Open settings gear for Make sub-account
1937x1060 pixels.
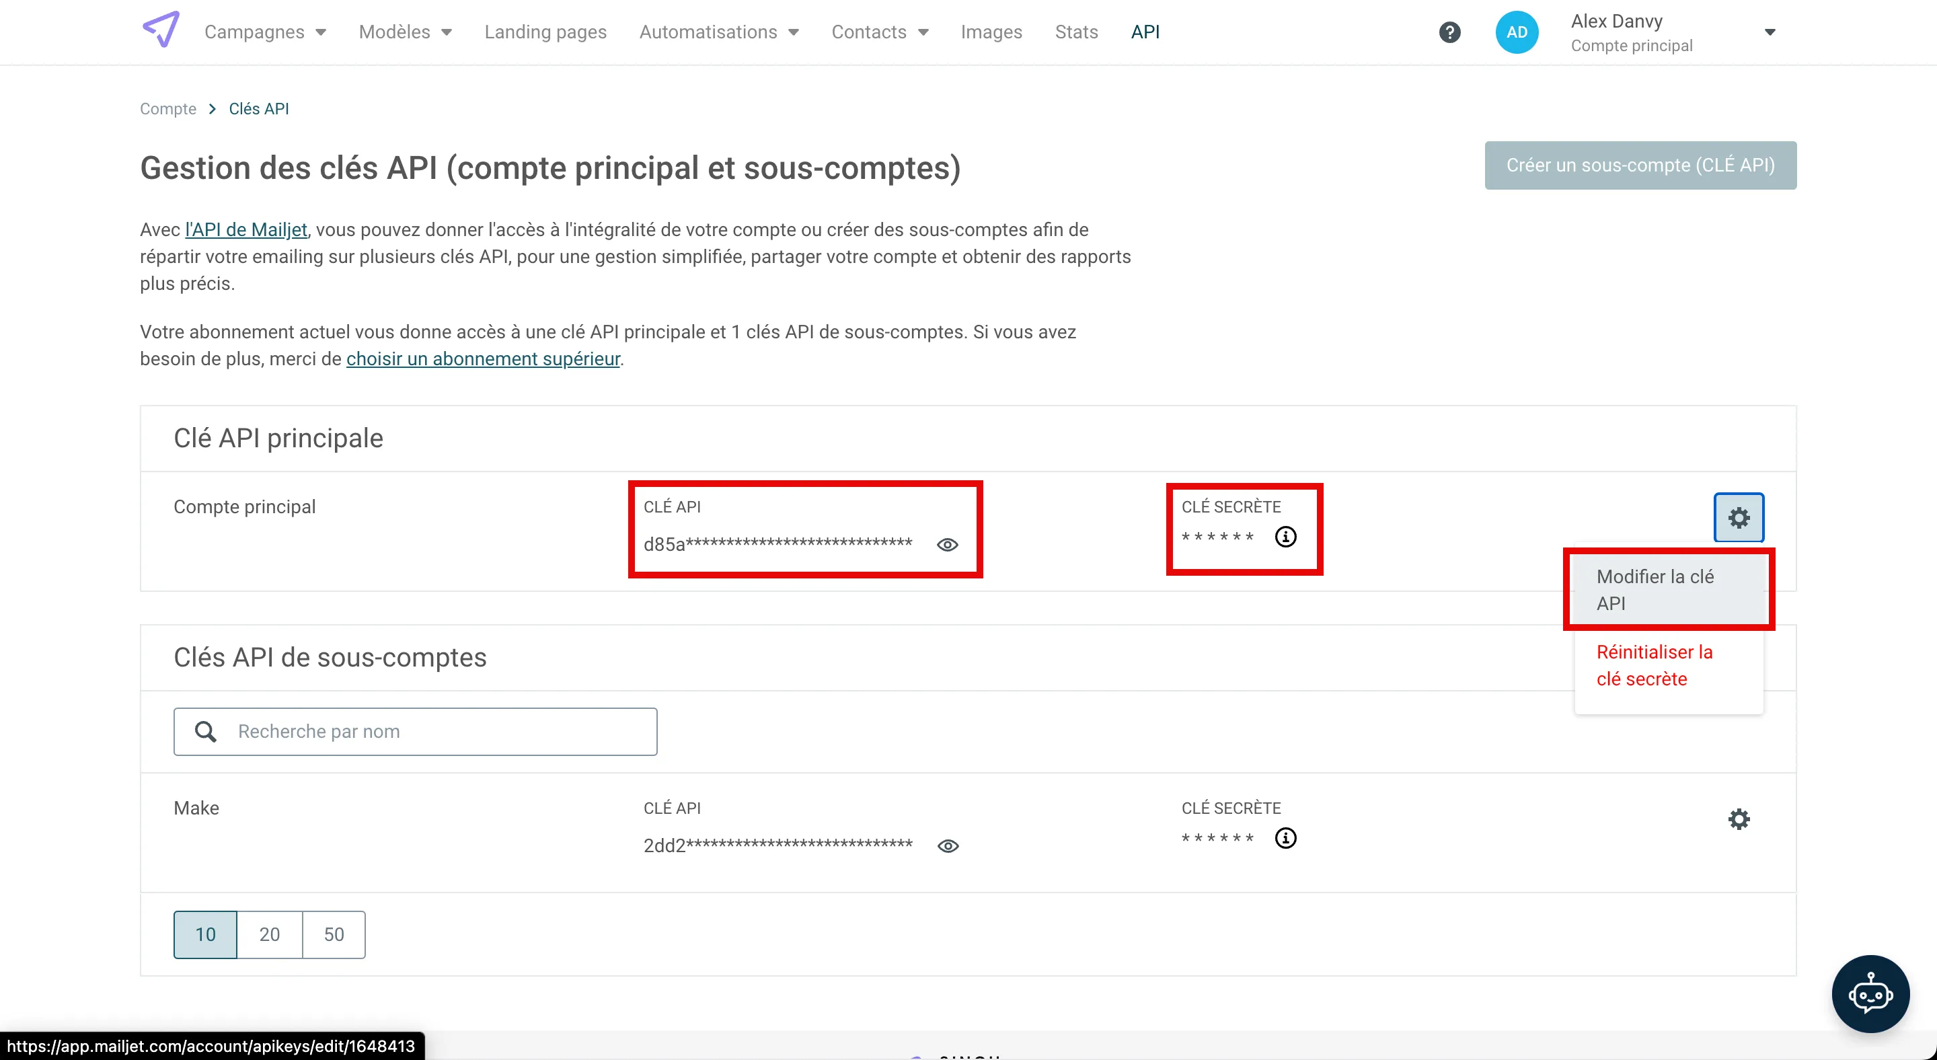click(1739, 819)
